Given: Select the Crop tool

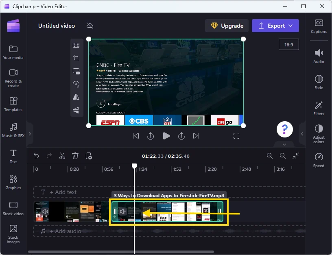Looking at the screenshot, I should [76, 58].
